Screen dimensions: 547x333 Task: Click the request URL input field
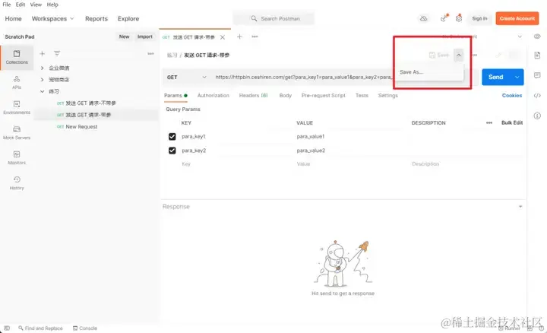302,77
